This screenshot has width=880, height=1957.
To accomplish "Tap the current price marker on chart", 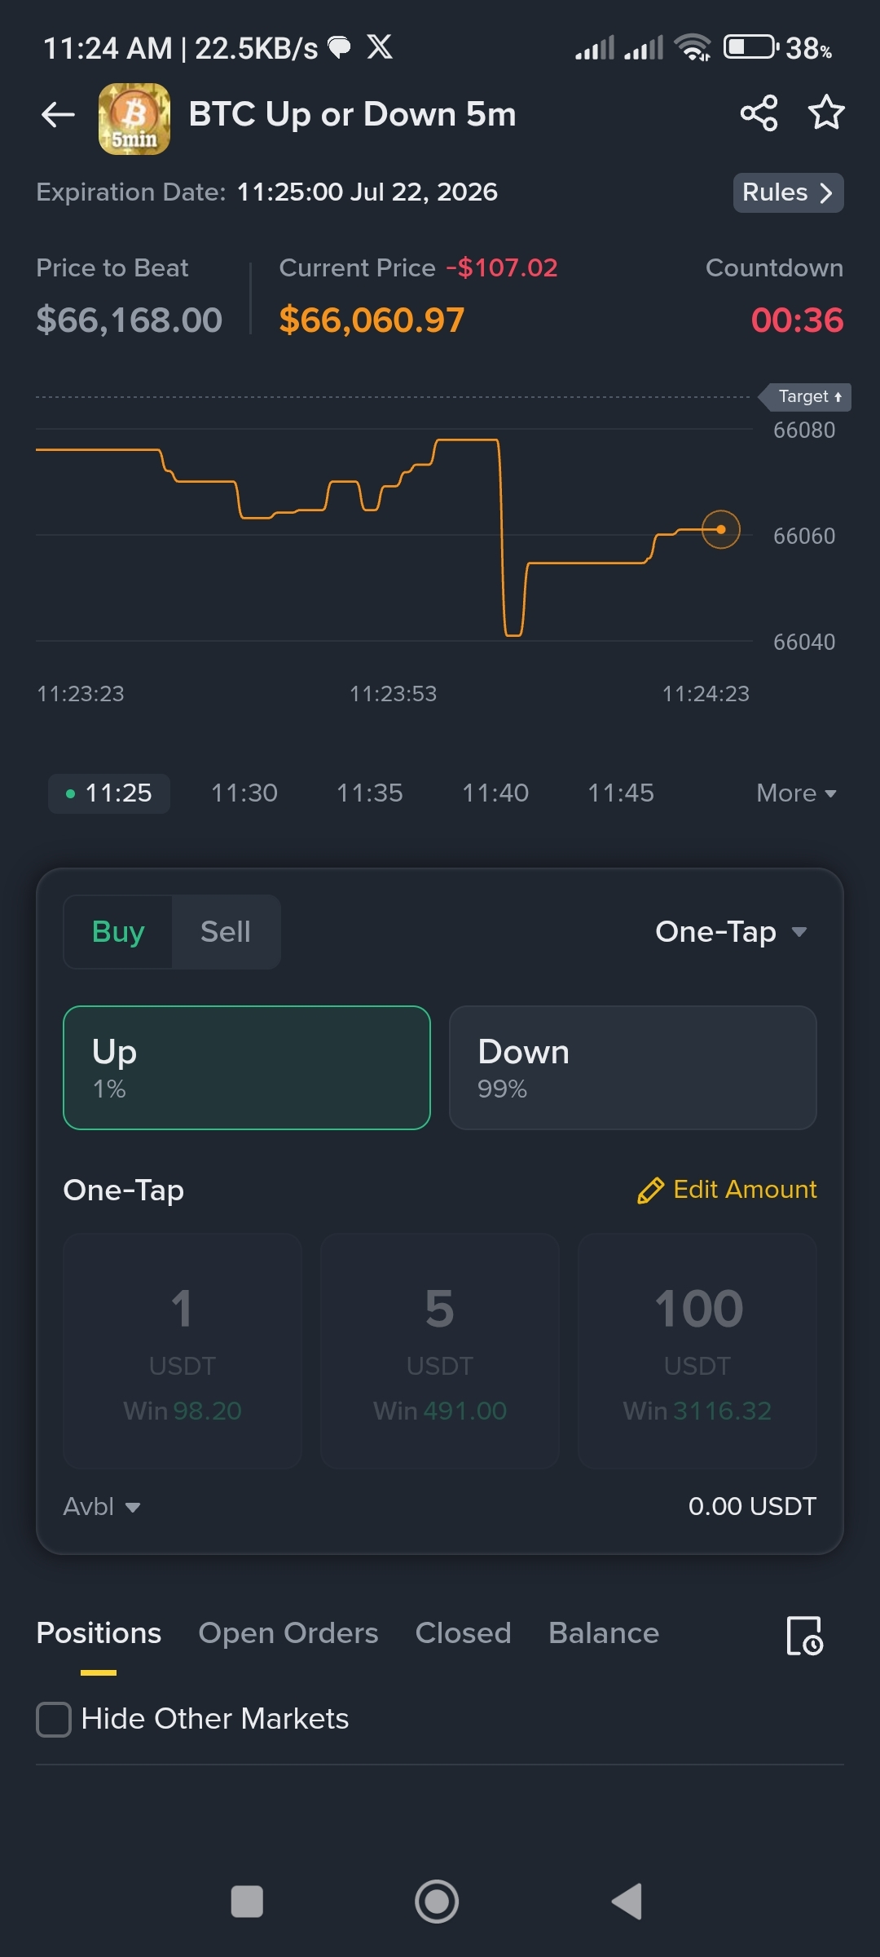I will click(721, 530).
